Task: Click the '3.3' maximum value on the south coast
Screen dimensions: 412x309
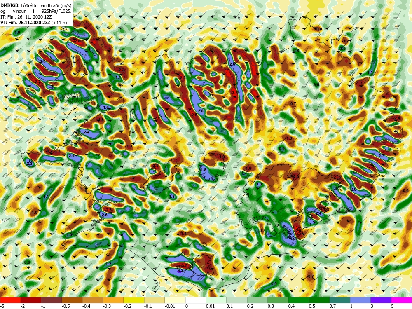Action: click(x=180, y=270)
